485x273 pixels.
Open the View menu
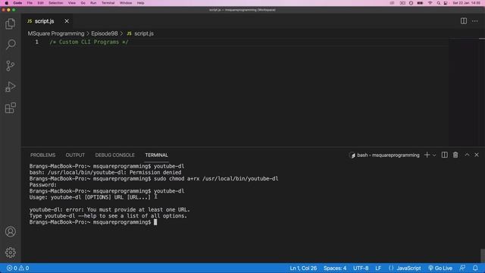pos(72,3)
